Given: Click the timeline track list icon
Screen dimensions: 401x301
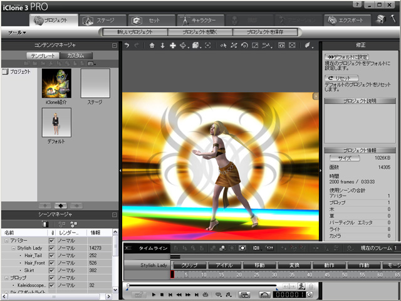Looking at the screenshot, I should coord(256,248).
